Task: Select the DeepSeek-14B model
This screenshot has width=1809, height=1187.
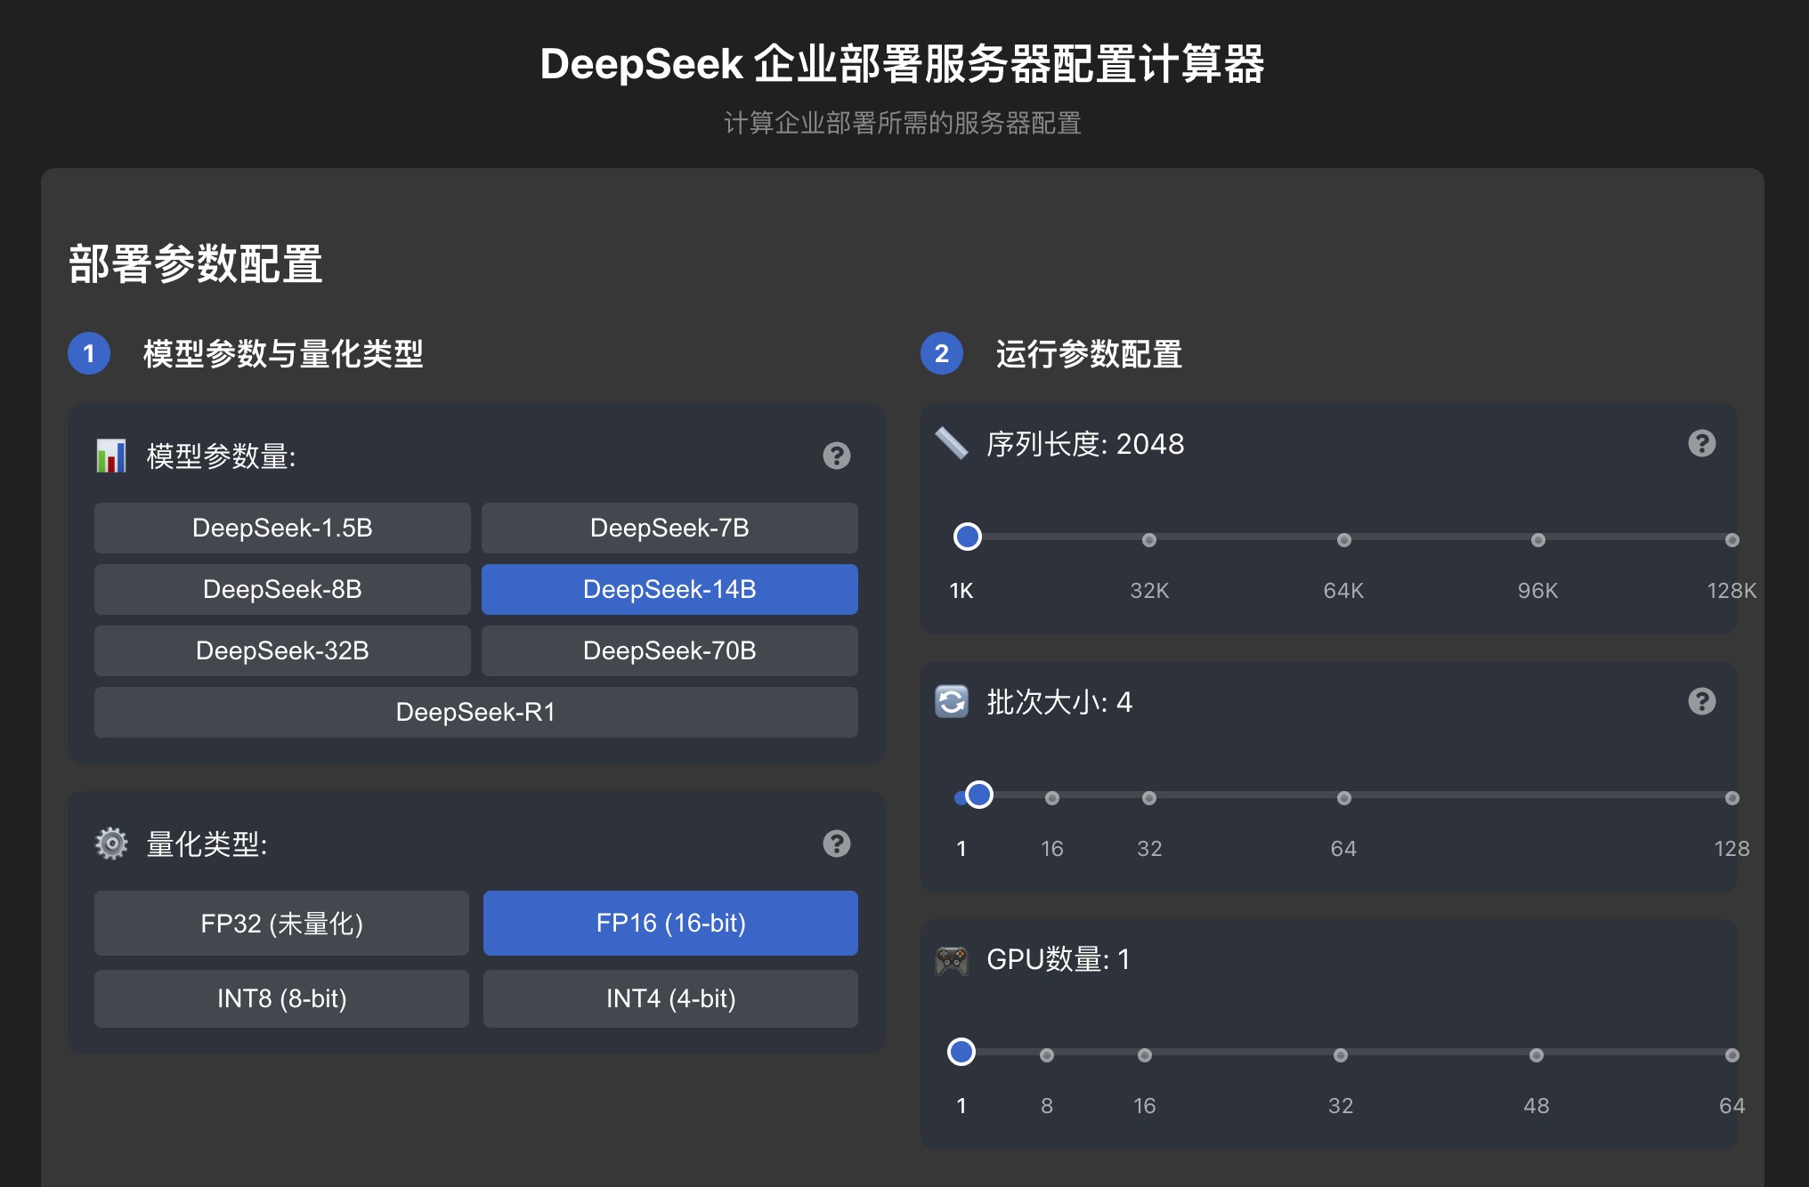Action: pos(669,589)
